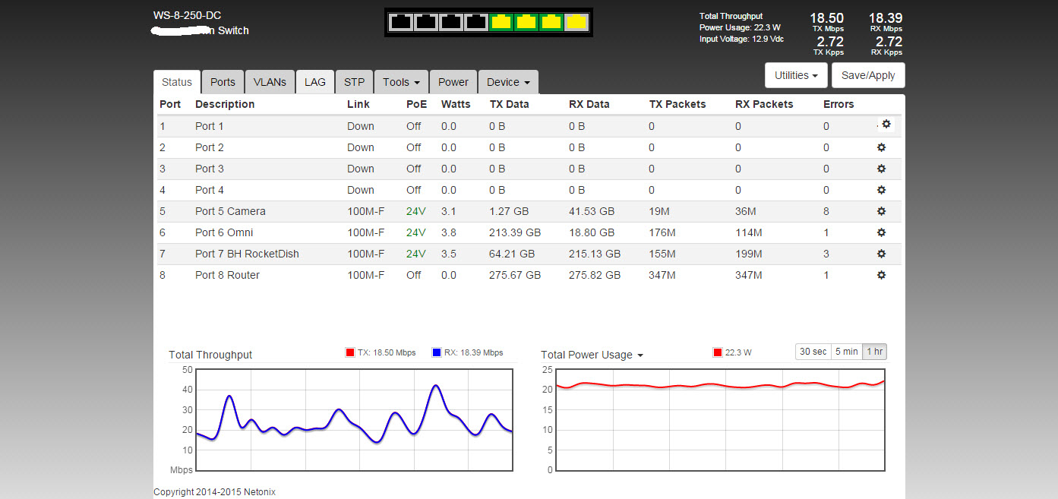Click the fifth port icon in switch diagram
Viewport: 1058px width, 499px height.
[x=501, y=22]
